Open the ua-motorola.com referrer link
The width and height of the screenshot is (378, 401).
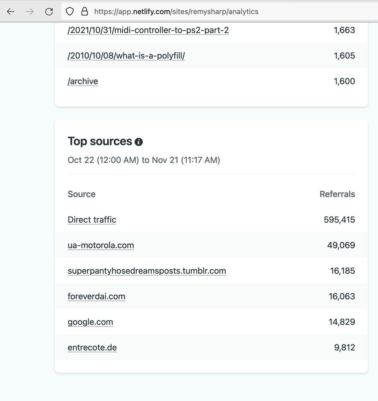point(101,245)
